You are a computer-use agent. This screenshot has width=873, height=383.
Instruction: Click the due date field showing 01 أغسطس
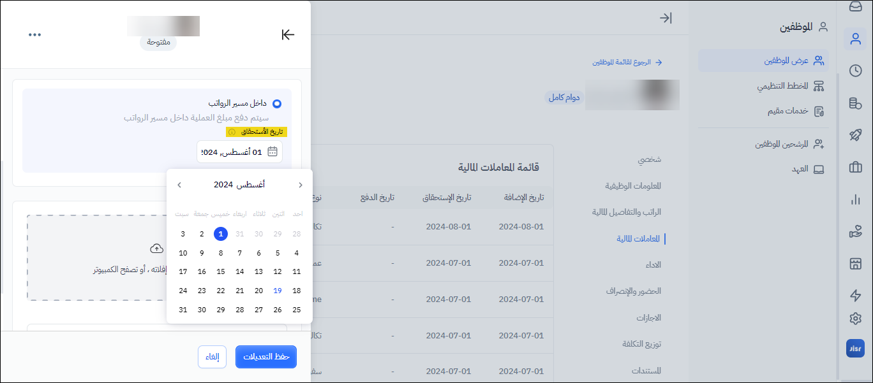pyautogui.click(x=239, y=152)
